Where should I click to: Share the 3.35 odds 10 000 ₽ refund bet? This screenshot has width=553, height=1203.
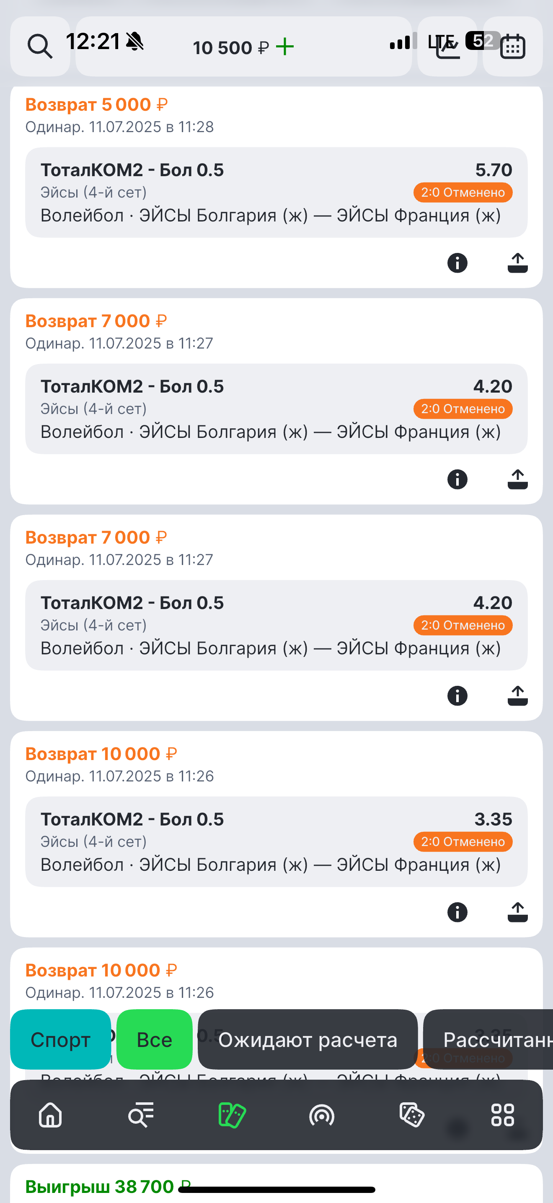tap(517, 912)
